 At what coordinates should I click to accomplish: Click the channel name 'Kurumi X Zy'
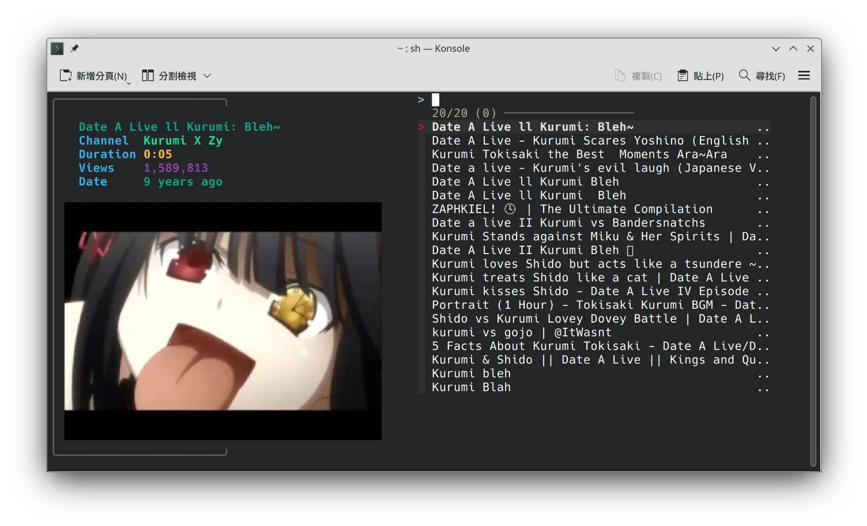pyautogui.click(x=183, y=141)
